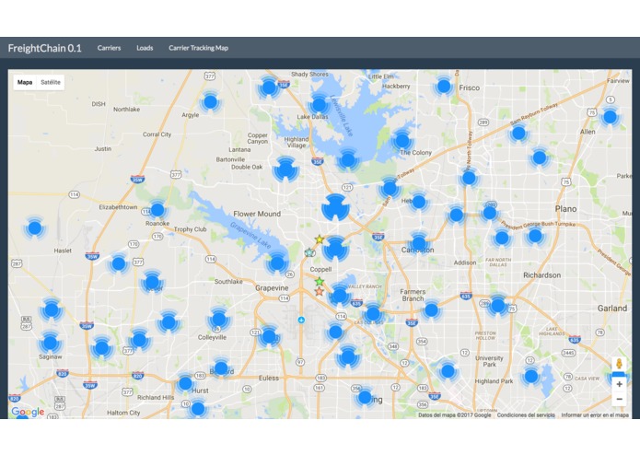The image size is (640, 455).
Task: Open Carrier Tracking Map page
Action: click(x=198, y=48)
